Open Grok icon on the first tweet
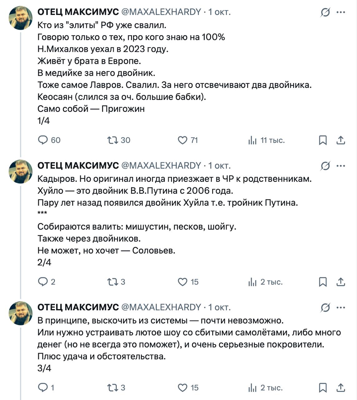The image size is (357, 400). pos(325,12)
